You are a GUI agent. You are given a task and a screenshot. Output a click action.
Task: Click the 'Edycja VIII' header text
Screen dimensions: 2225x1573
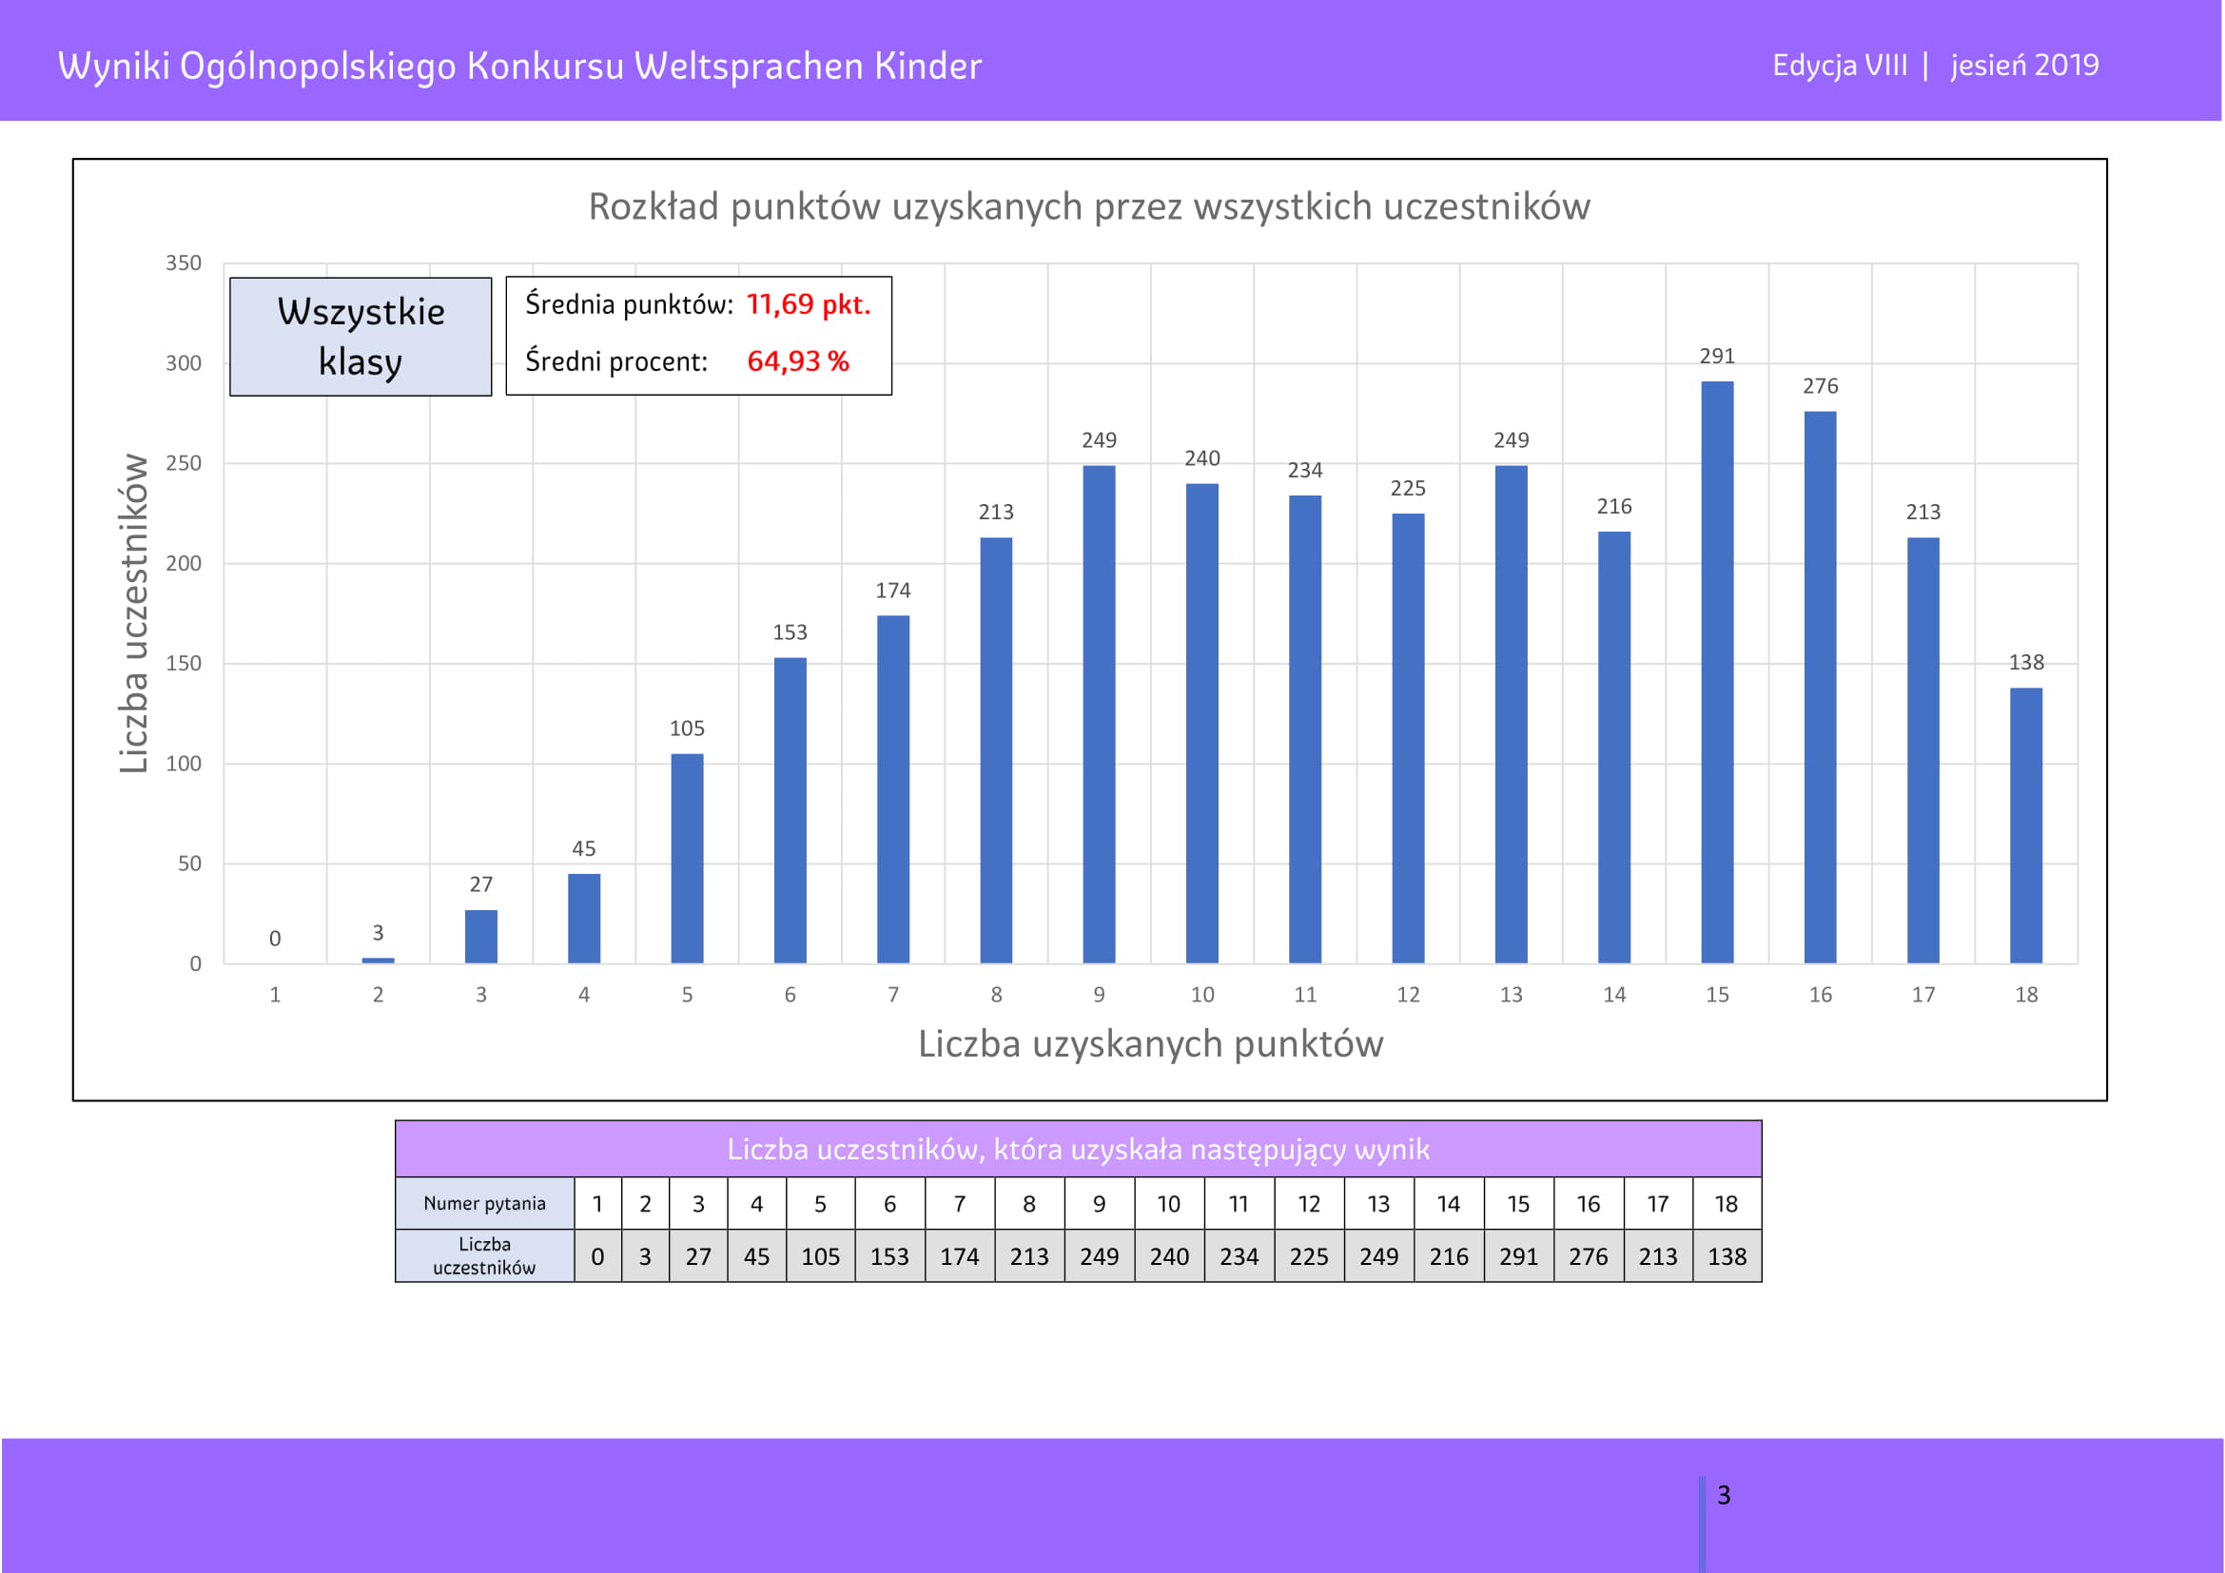pos(1840,65)
